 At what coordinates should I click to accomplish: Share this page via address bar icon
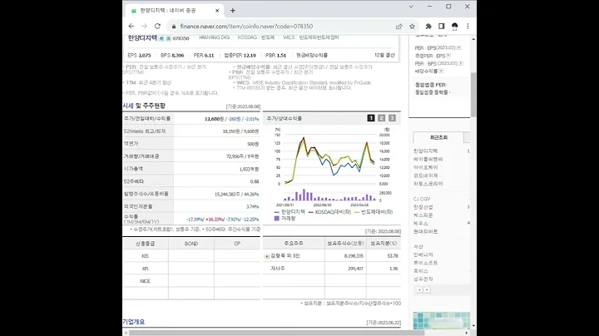[399, 27]
